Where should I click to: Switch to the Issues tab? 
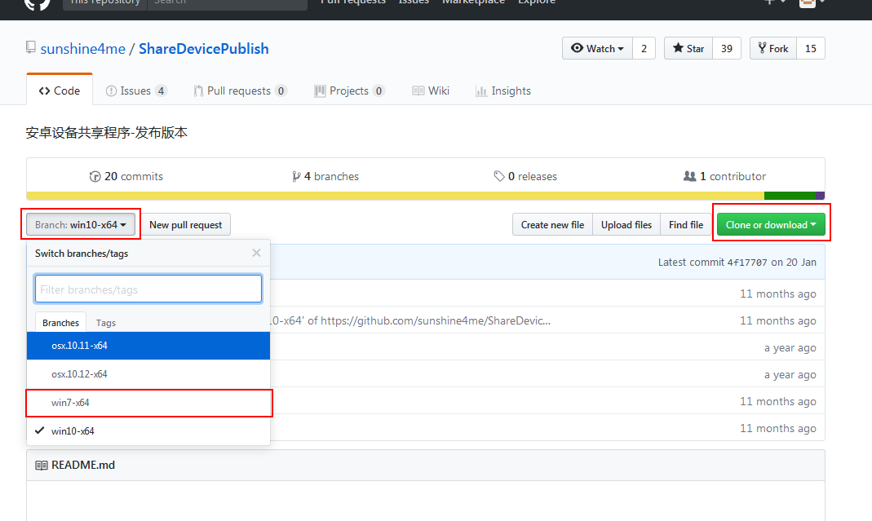[x=136, y=91]
